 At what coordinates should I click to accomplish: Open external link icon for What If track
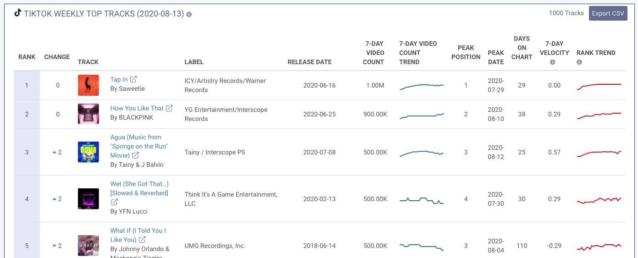[142, 240]
